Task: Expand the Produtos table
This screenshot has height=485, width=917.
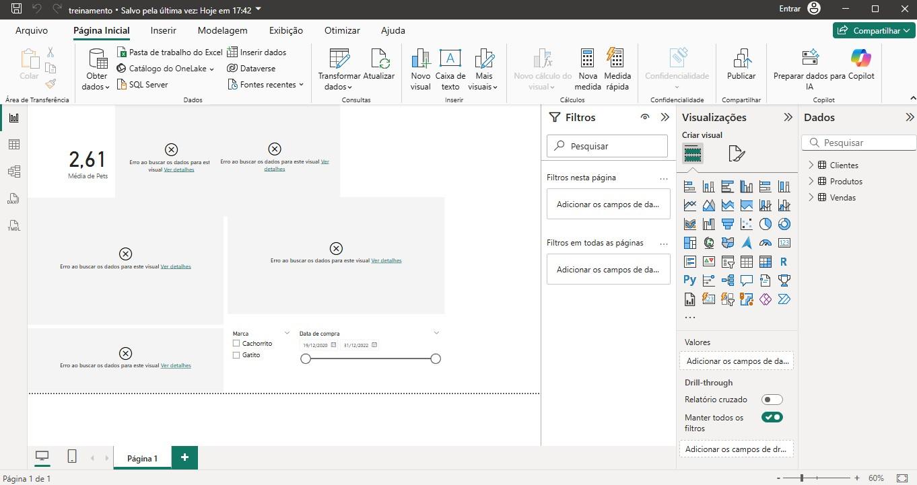Action: 811,181
